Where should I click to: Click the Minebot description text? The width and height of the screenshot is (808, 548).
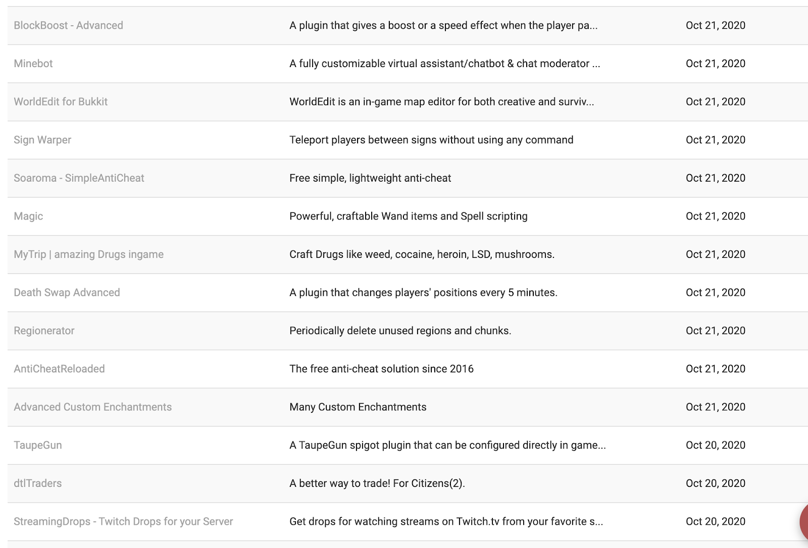(444, 64)
